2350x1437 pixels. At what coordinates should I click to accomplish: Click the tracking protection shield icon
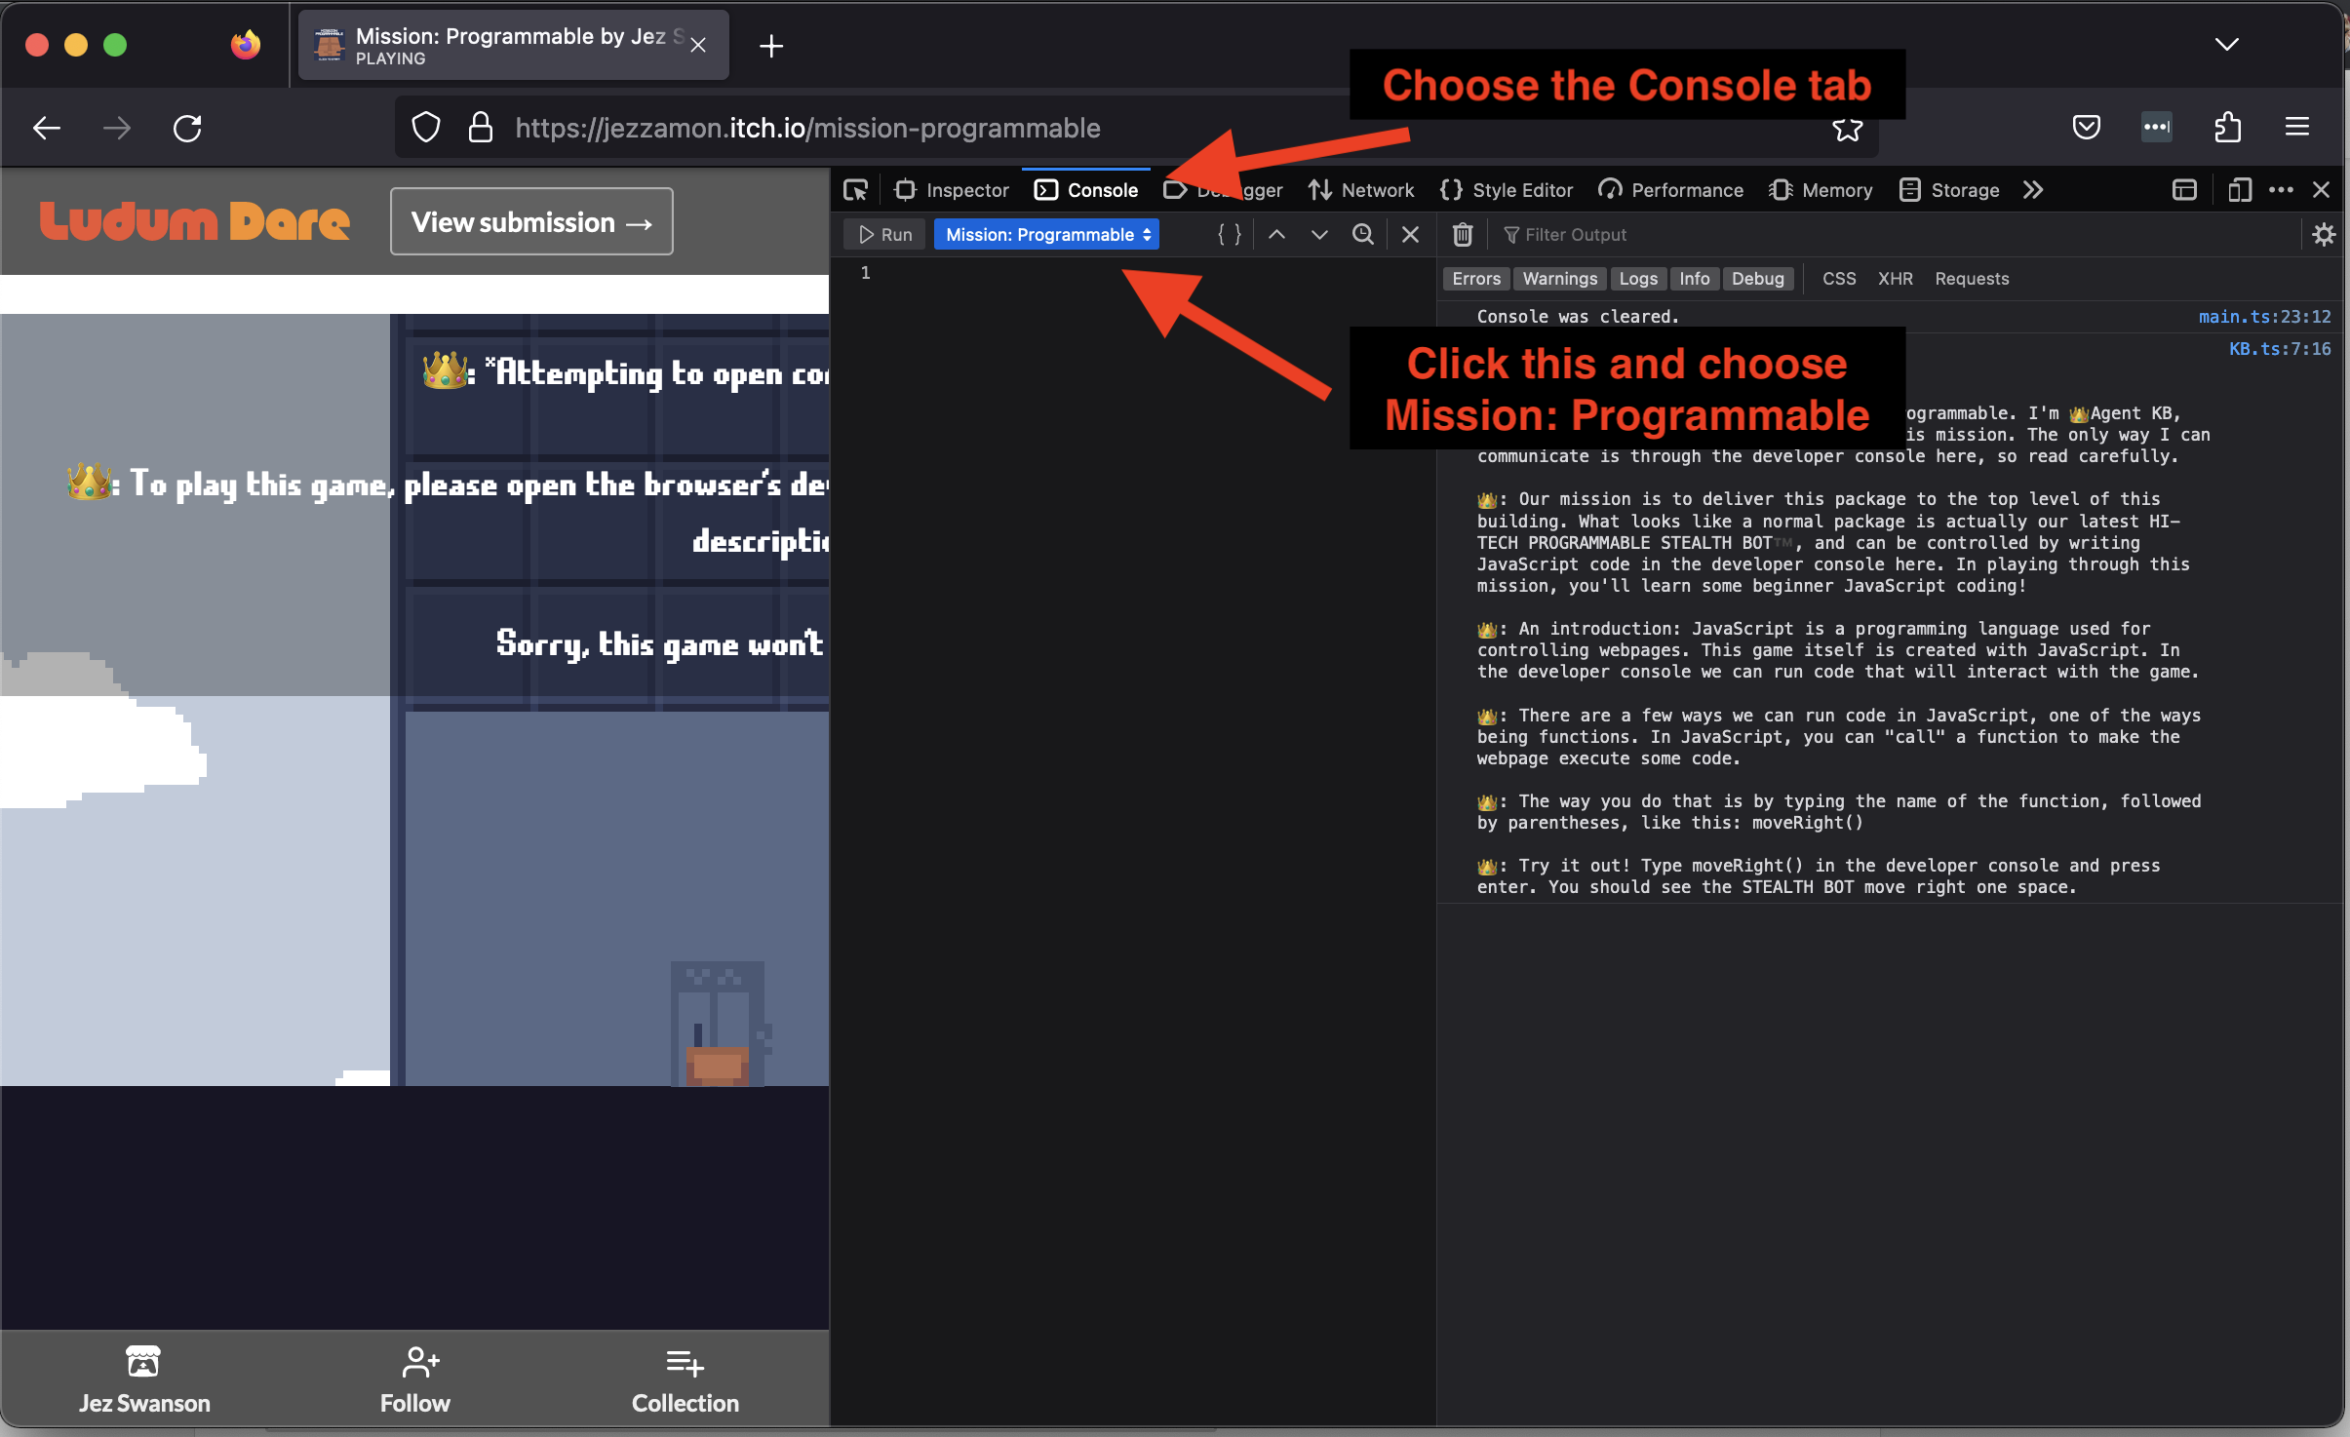(426, 128)
